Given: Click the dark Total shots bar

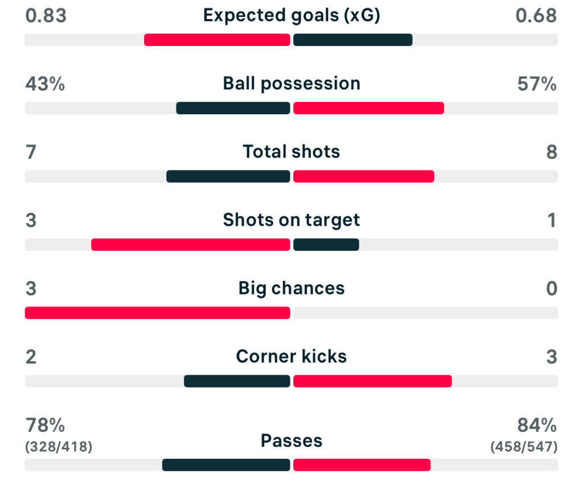Looking at the screenshot, I should tap(228, 176).
